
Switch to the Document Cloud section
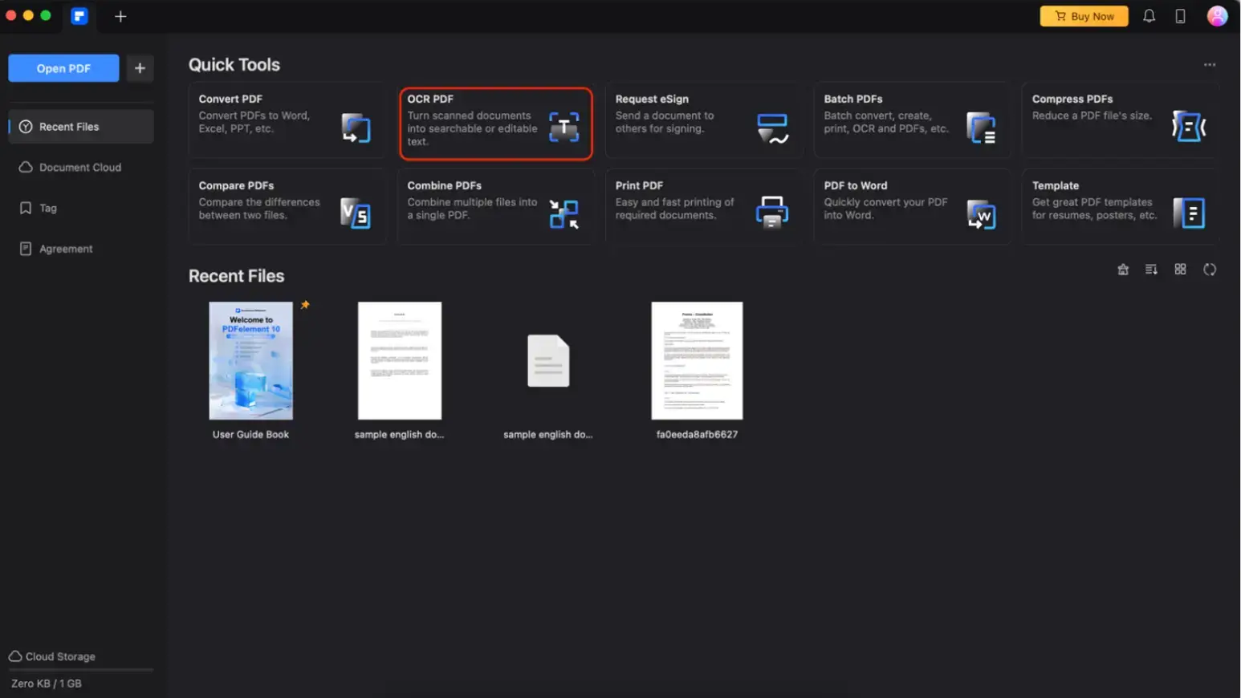click(x=80, y=167)
